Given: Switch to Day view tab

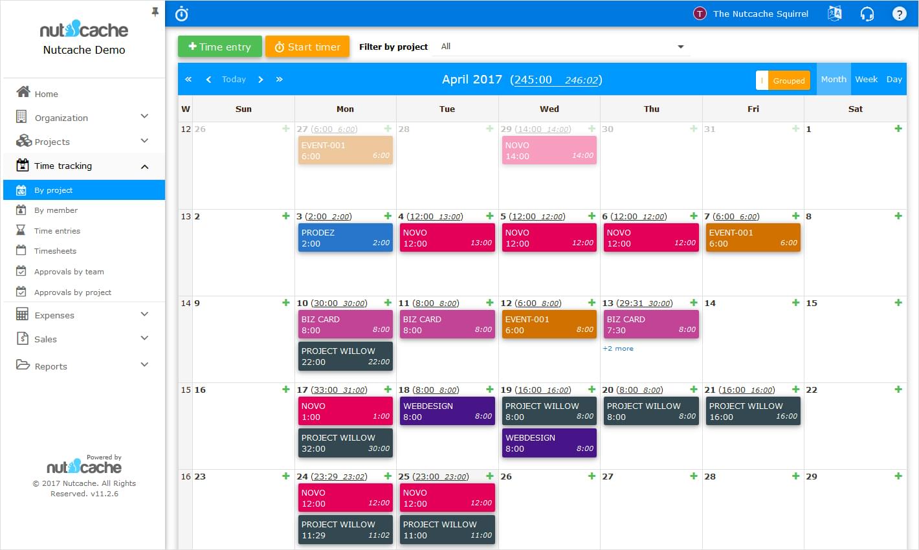Looking at the screenshot, I should (894, 79).
